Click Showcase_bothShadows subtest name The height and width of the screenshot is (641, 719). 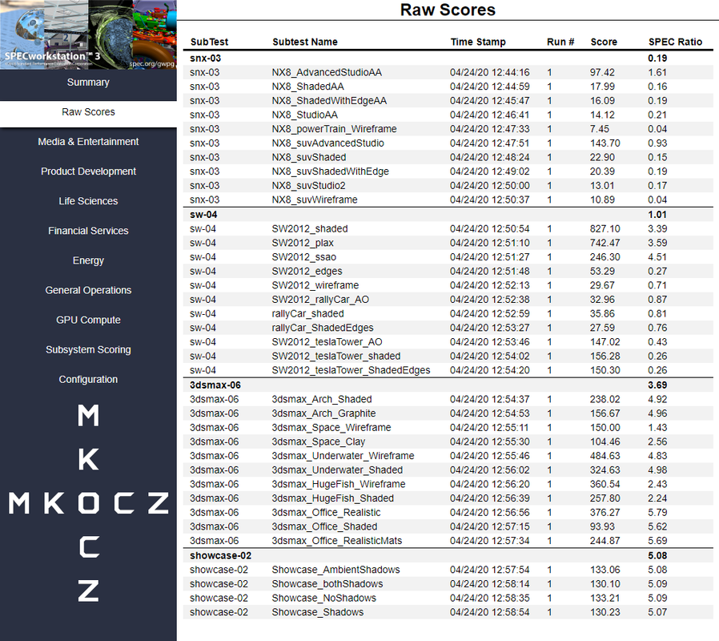point(327,584)
